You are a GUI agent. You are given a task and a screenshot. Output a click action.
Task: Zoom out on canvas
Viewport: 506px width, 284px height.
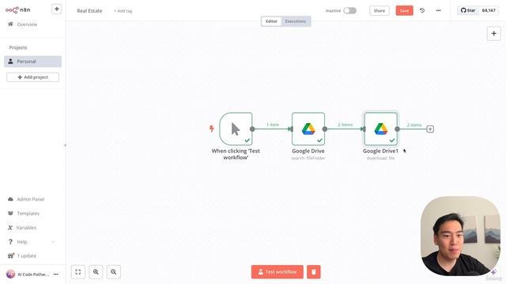coord(114,272)
